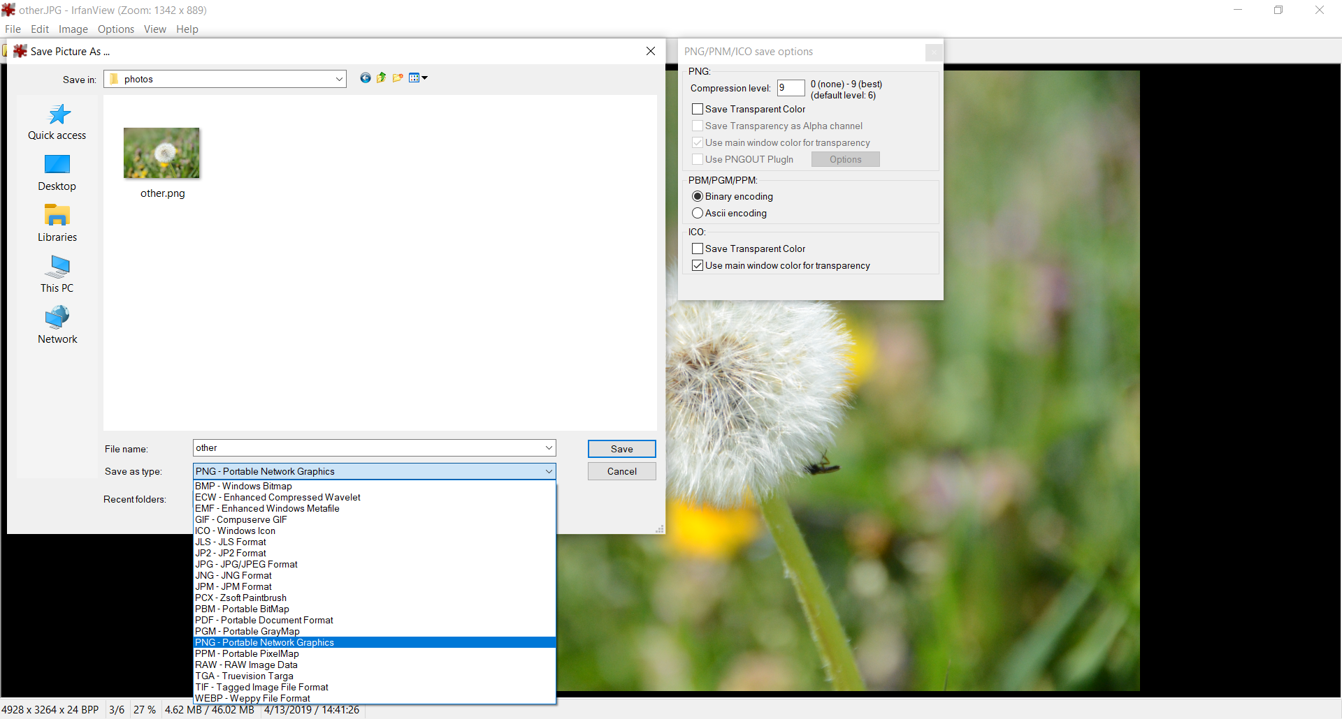This screenshot has height=719, width=1342.
Task: Open Network location in sidebar
Action: [x=57, y=326]
